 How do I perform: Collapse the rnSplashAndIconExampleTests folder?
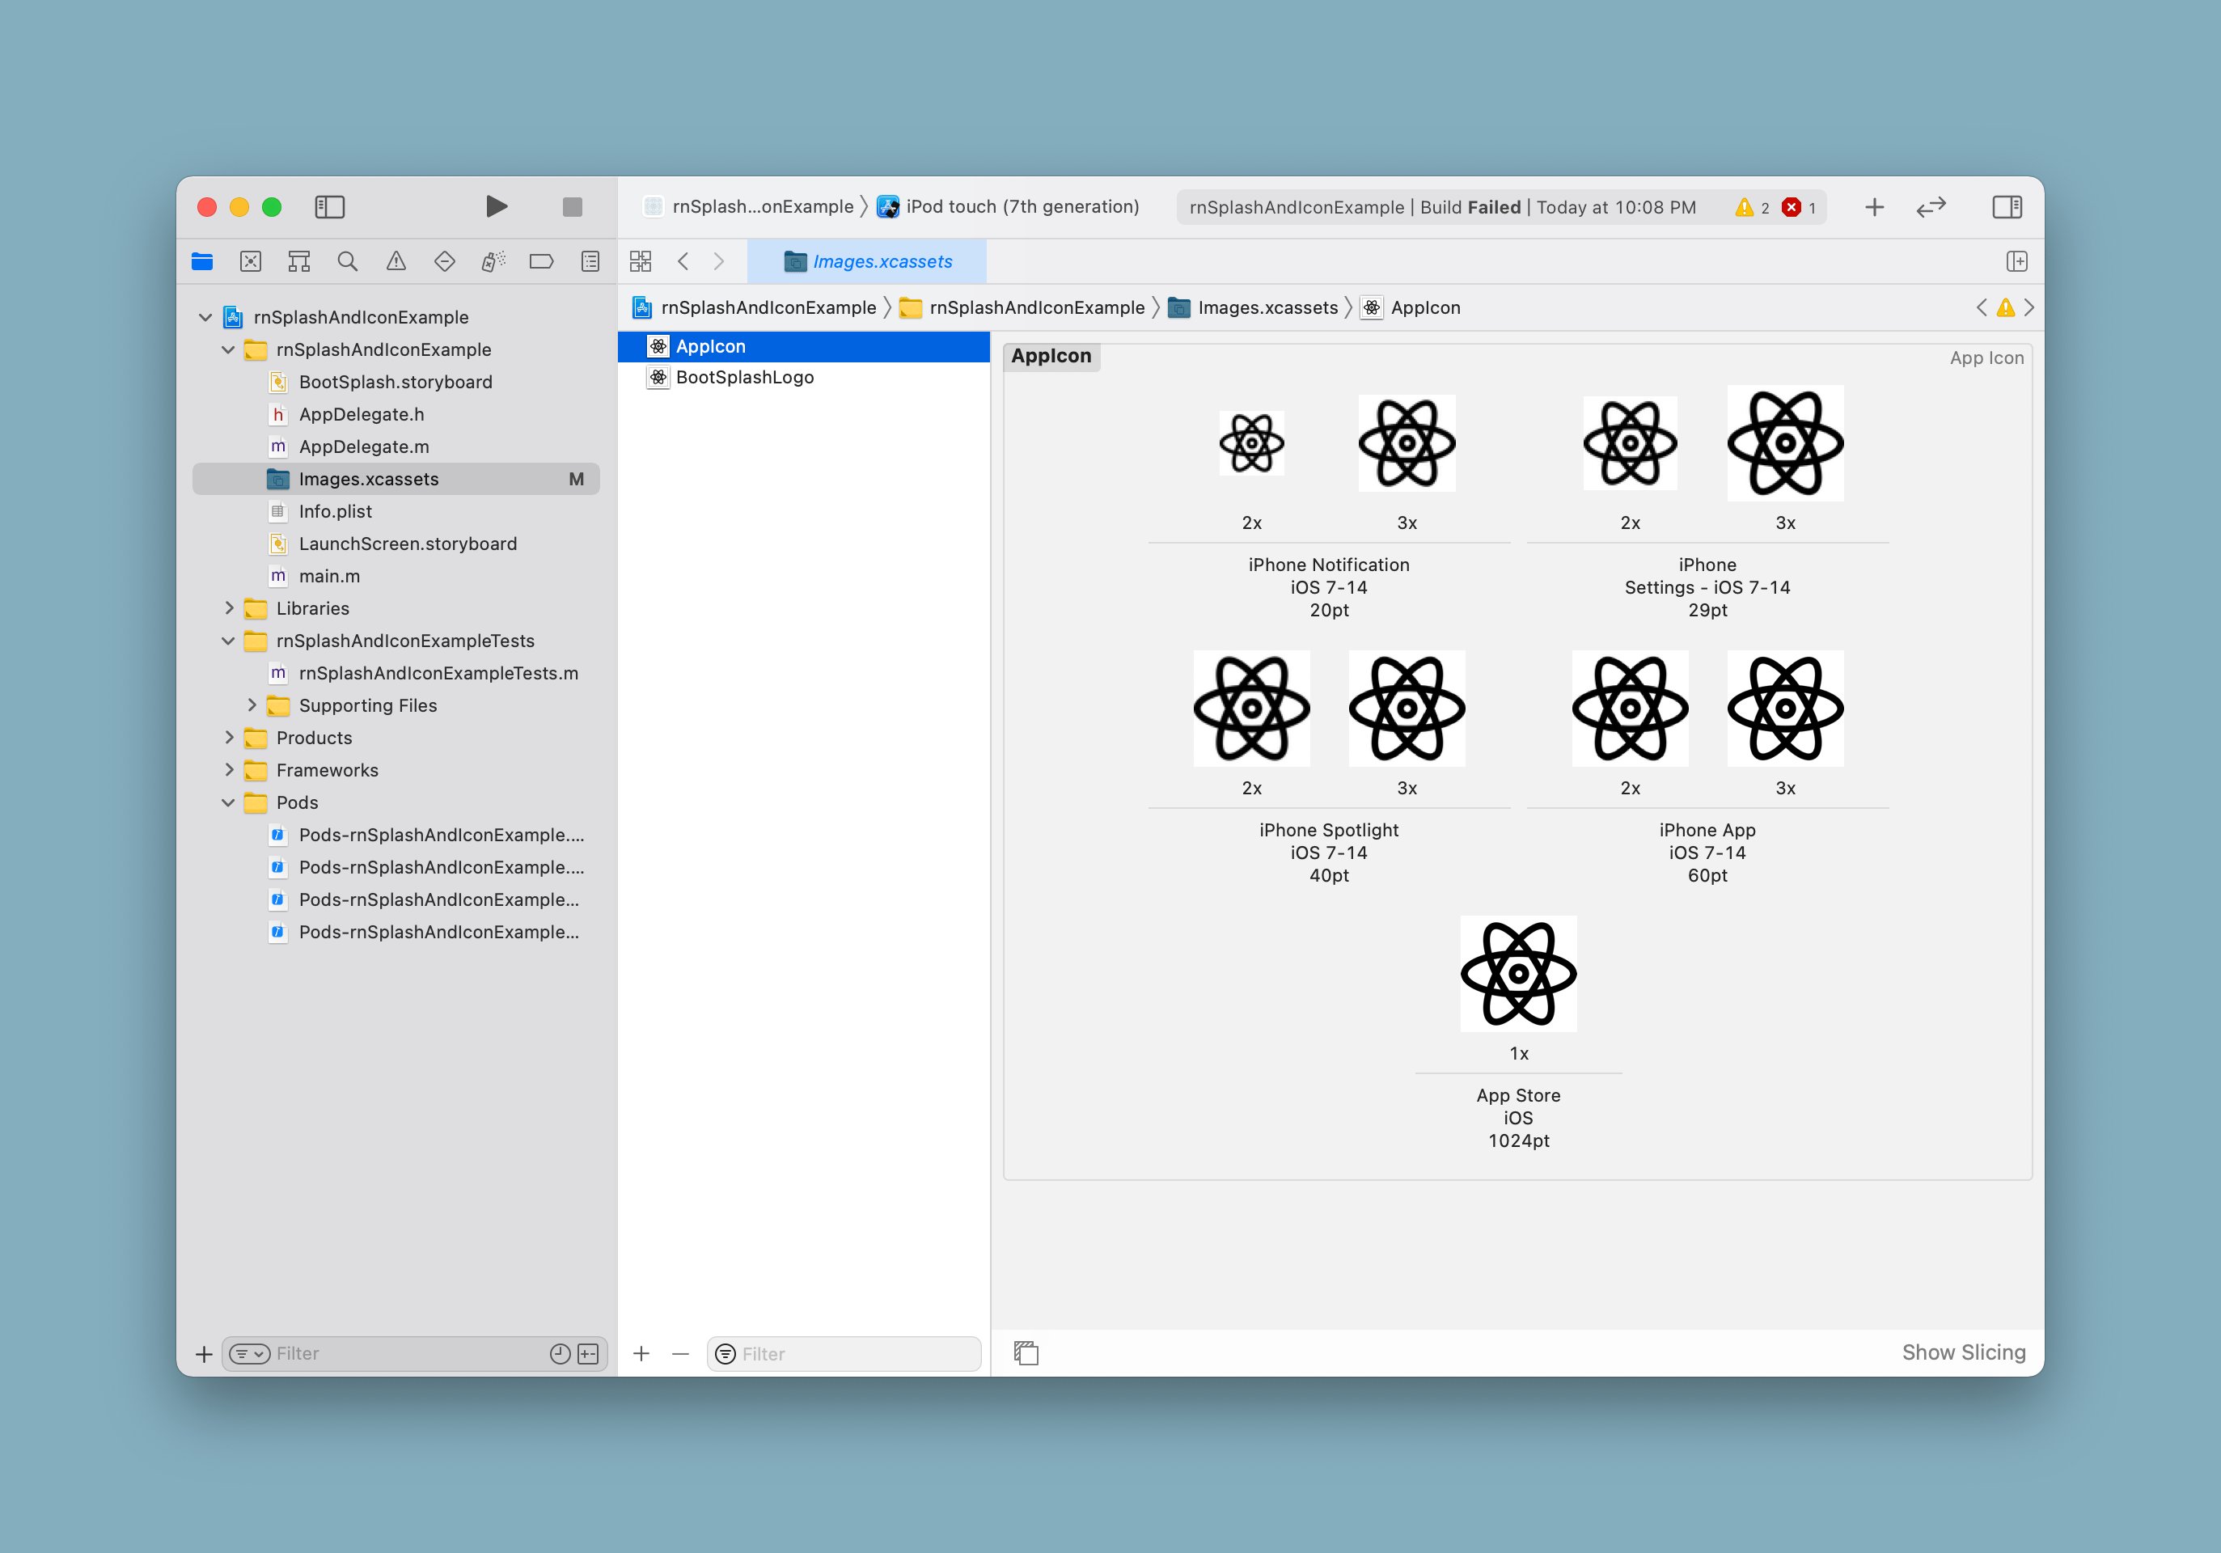click(x=228, y=641)
